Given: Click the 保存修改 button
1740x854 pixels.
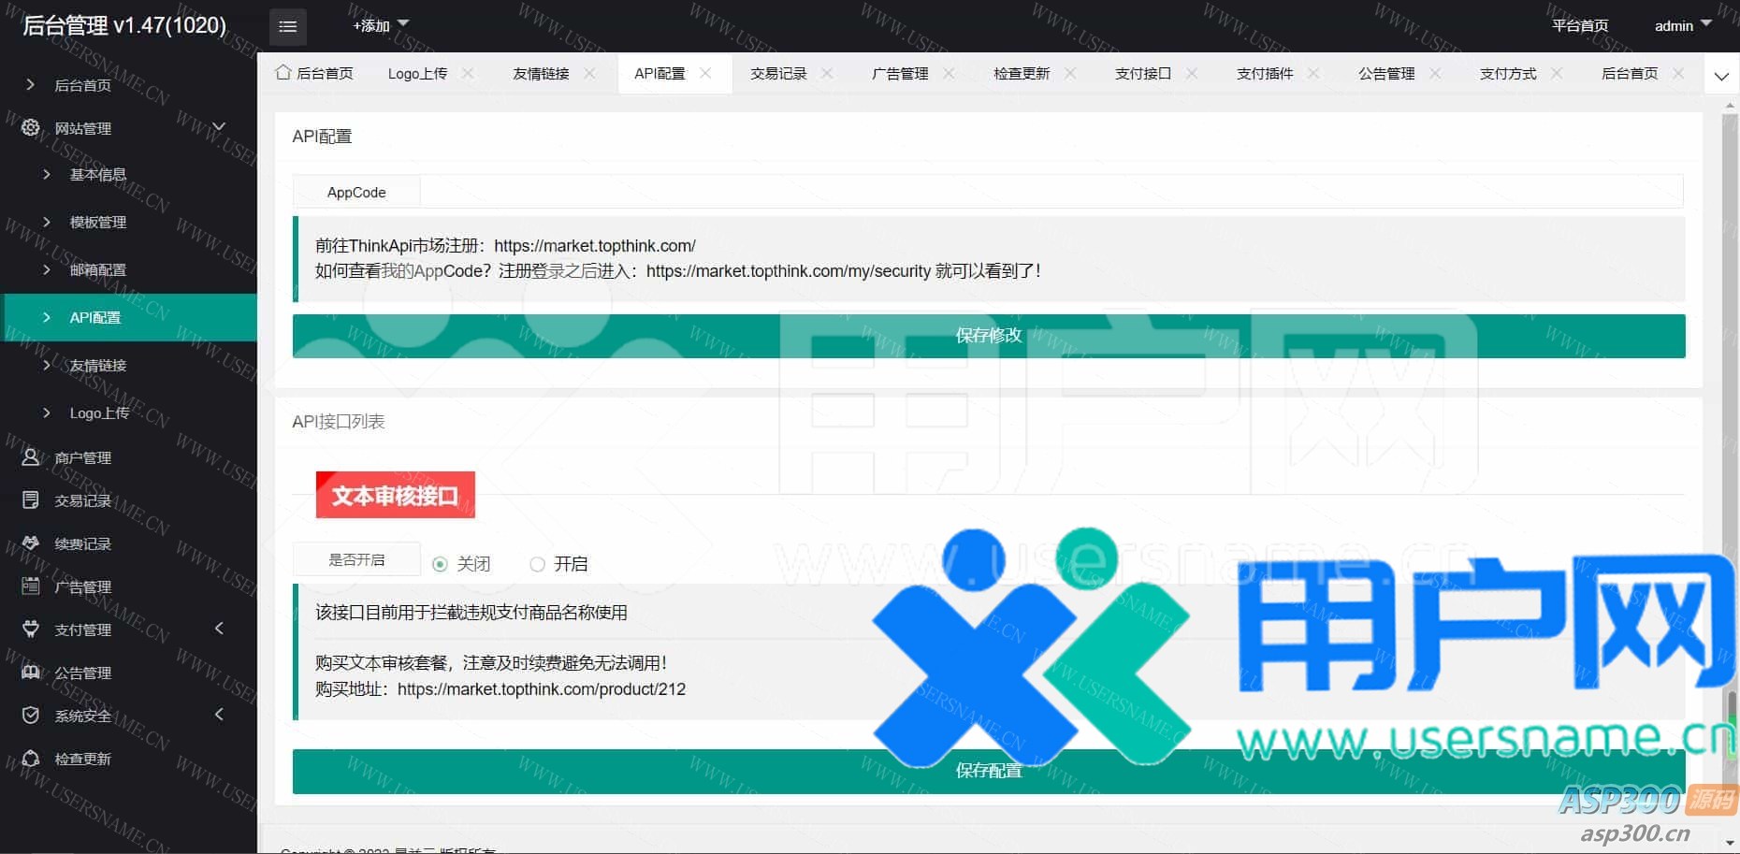Looking at the screenshot, I should pos(988,335).
